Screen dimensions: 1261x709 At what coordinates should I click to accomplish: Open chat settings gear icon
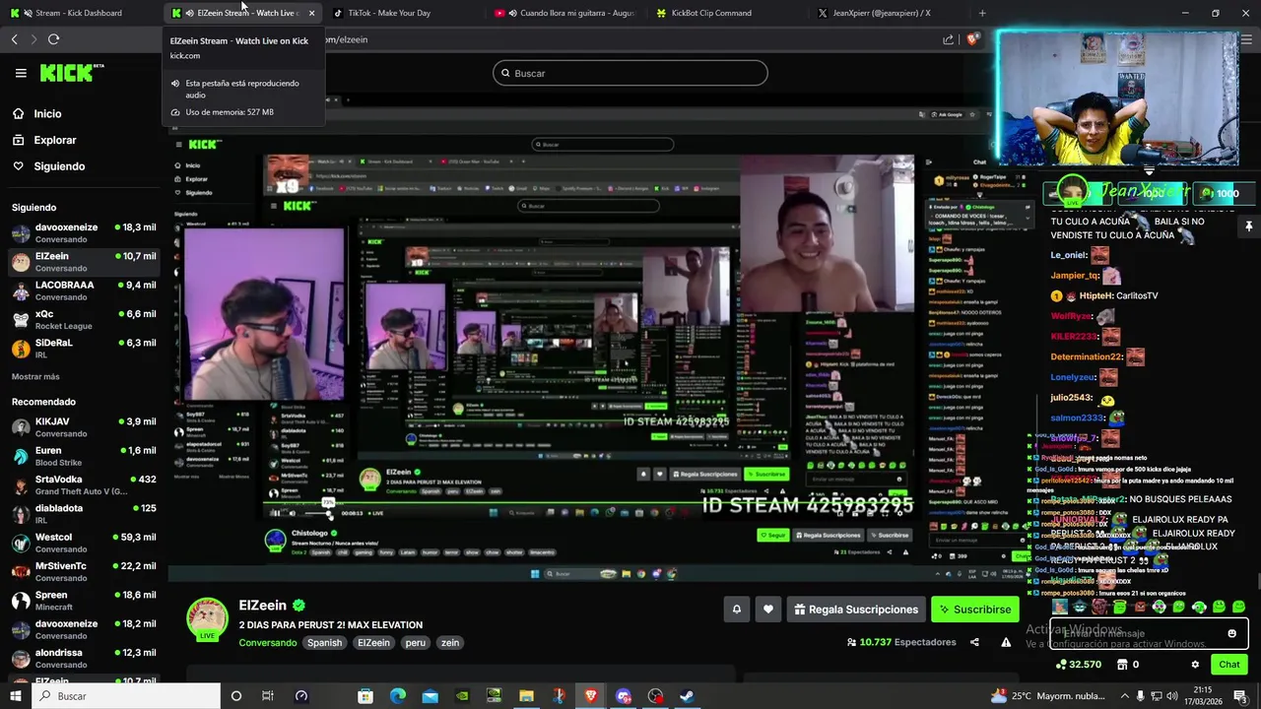coord(1195,665)
